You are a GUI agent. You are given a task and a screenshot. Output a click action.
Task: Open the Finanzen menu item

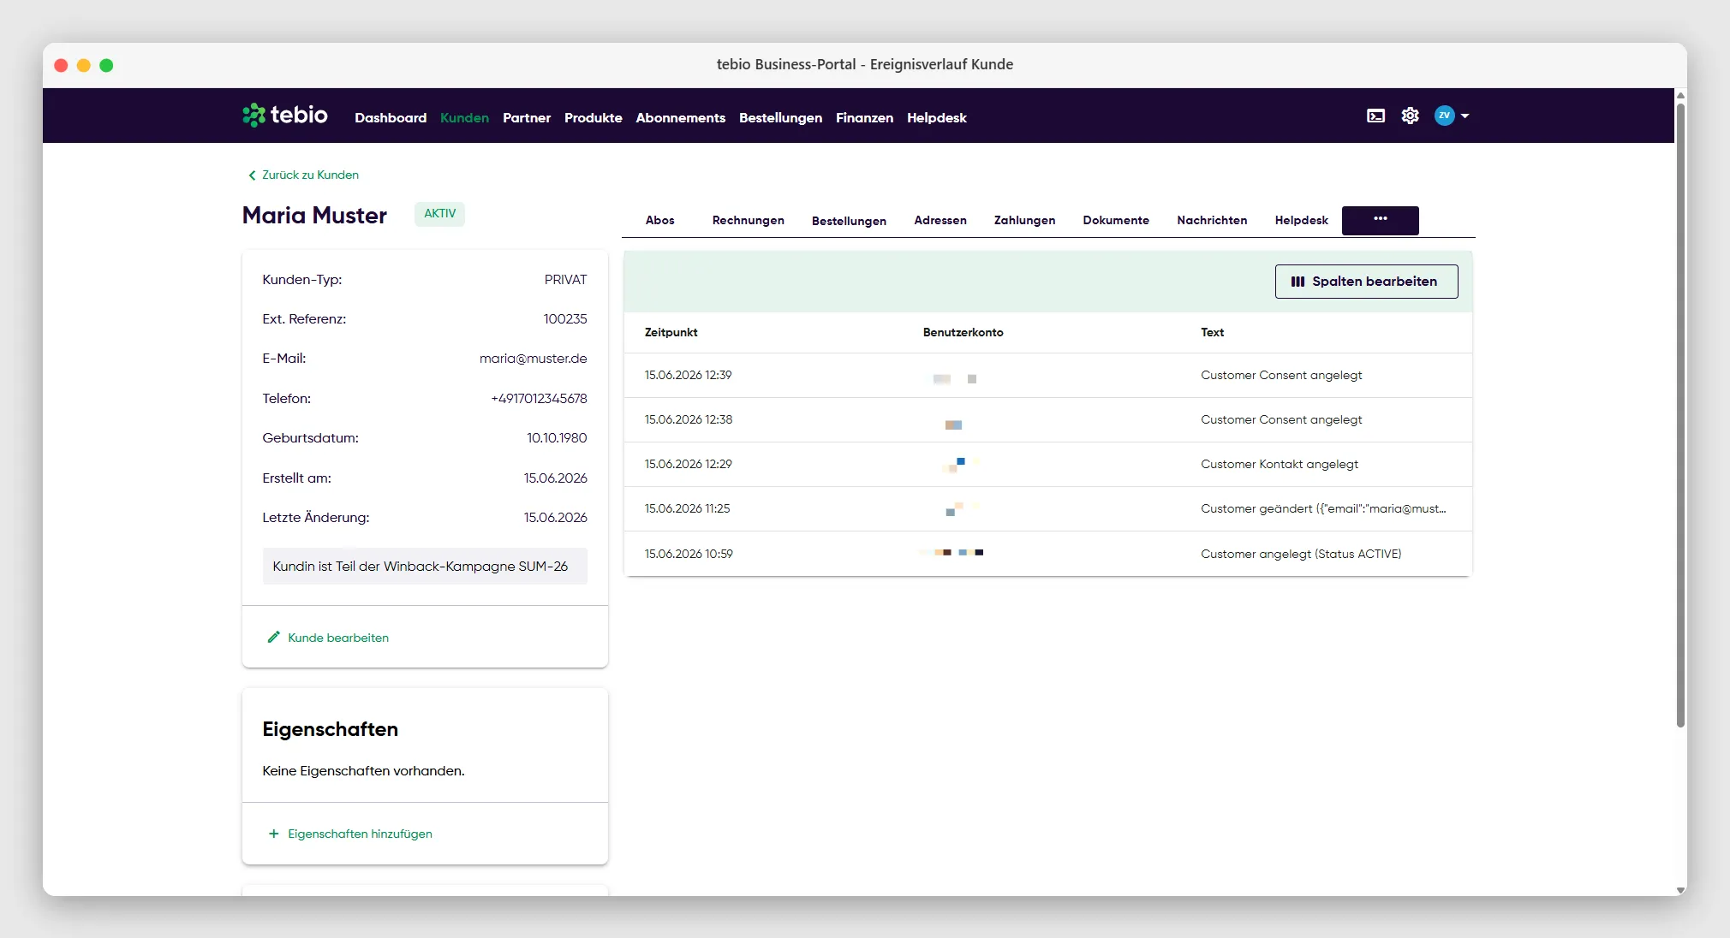[864, 118]
